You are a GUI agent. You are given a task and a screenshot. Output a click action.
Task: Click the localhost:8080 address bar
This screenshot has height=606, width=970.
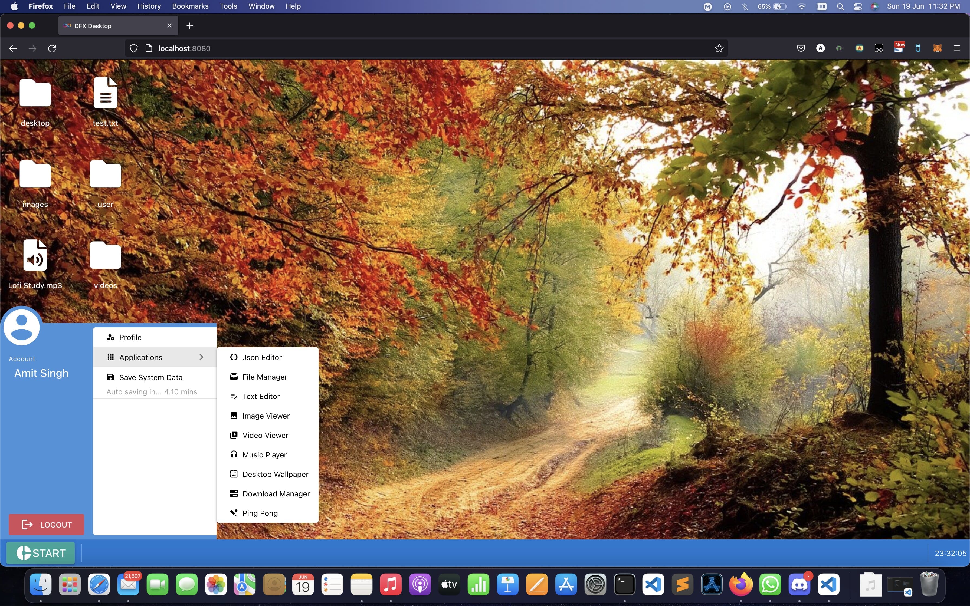click(x=401, y=48)
